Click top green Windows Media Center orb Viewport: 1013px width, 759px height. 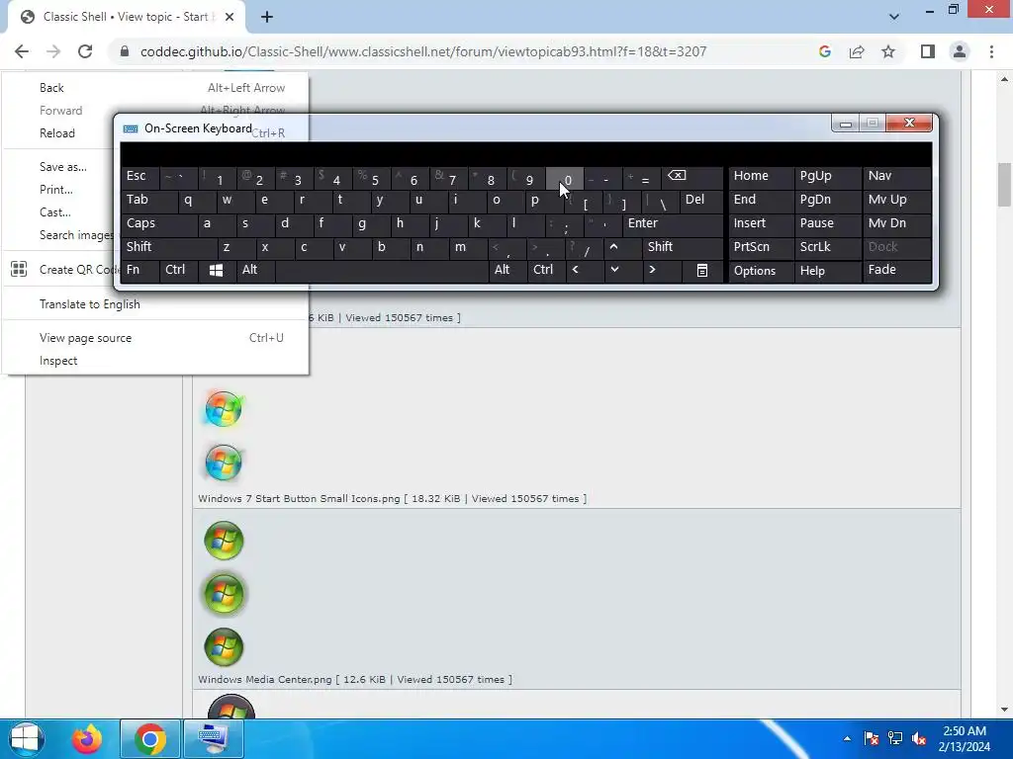tap(225, 541)
